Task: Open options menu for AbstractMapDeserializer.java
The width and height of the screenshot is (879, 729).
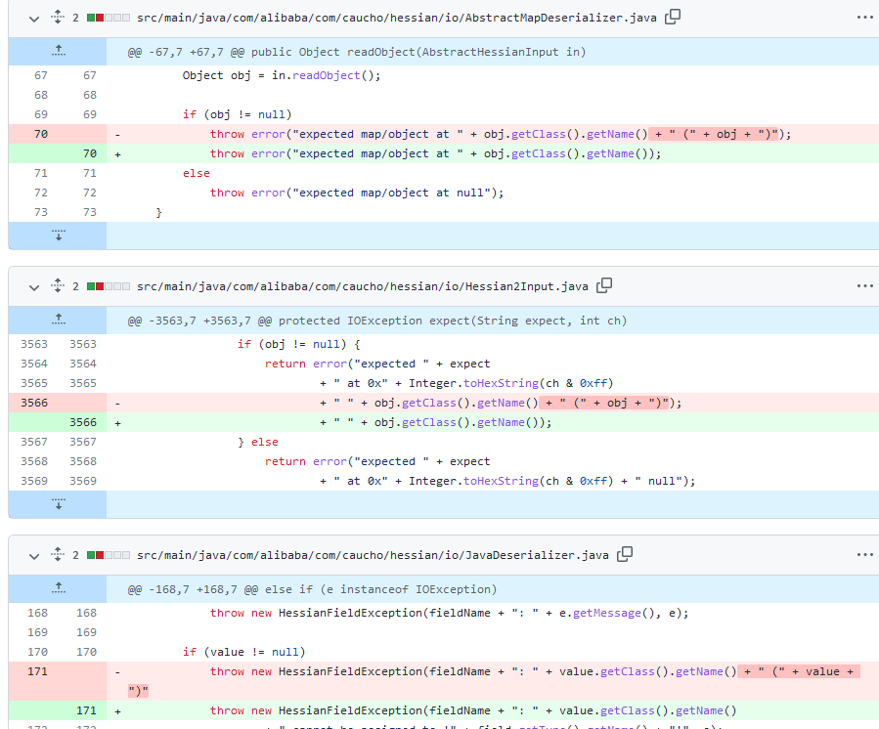Action: coord(865,18)
